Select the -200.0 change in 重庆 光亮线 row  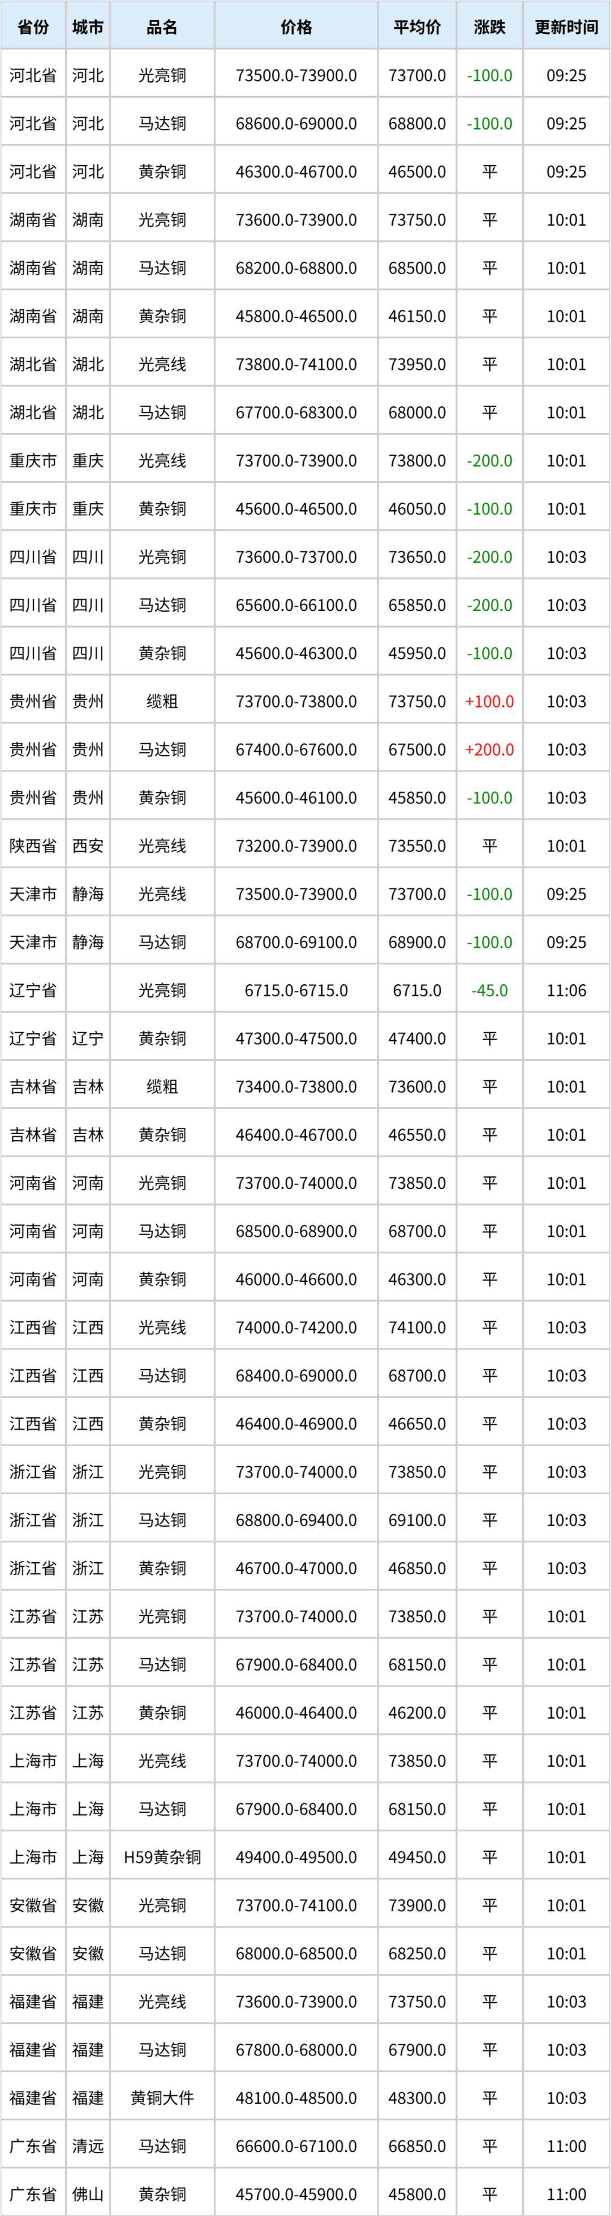pos(490,461)
